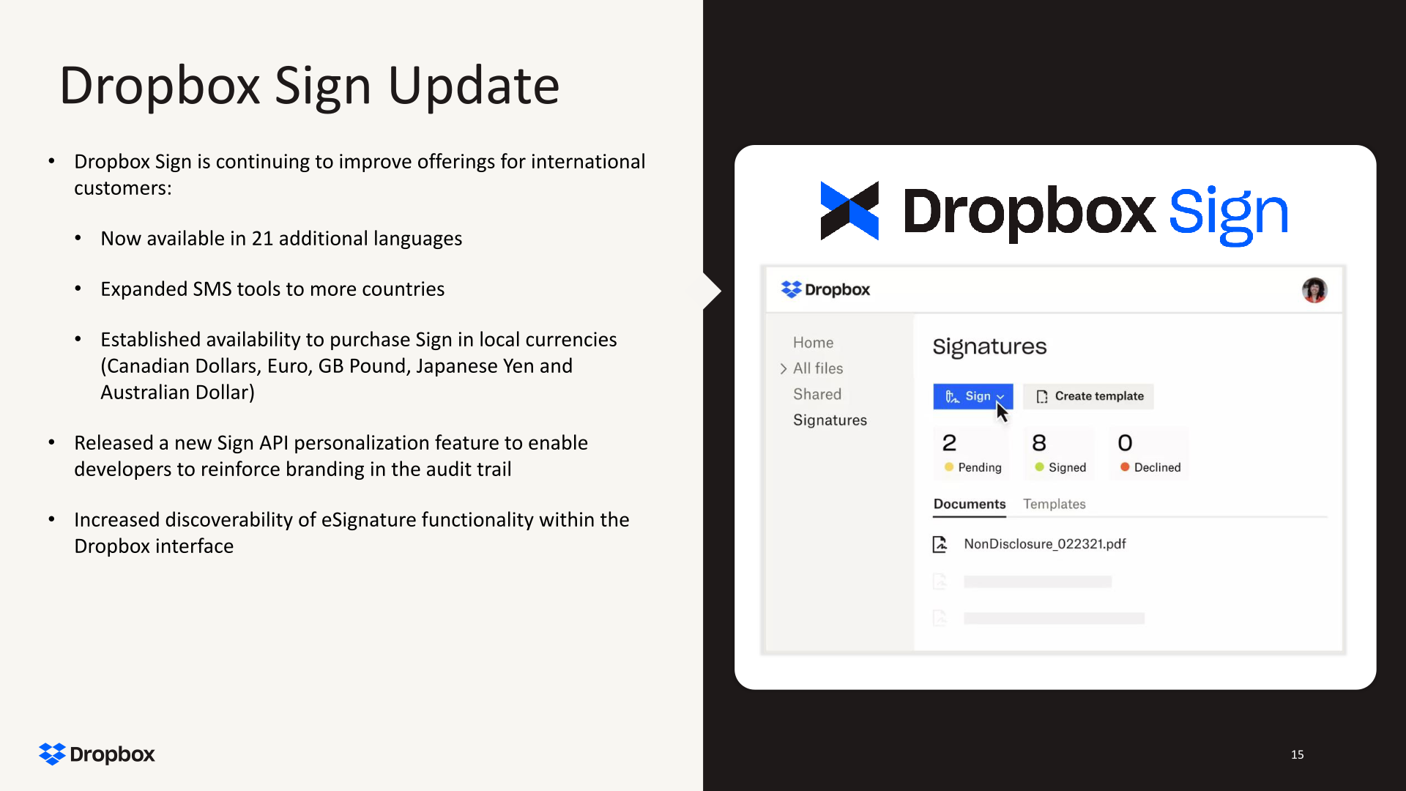The width and height of the screenshot is (1406, 791).
Task: Click the user avatar profile icon
Action: coord(1315,290)
